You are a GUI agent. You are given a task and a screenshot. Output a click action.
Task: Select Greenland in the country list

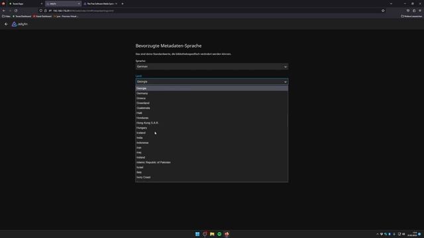click(x=212, y=103)
